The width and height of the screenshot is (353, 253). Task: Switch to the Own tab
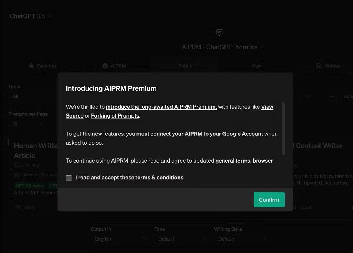click(x=256, y=66)
